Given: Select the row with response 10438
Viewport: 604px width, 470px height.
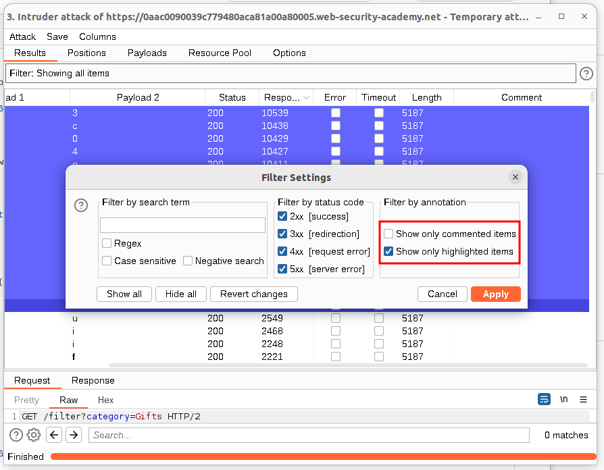Looking at the screenshot, I should pos(297,126).
